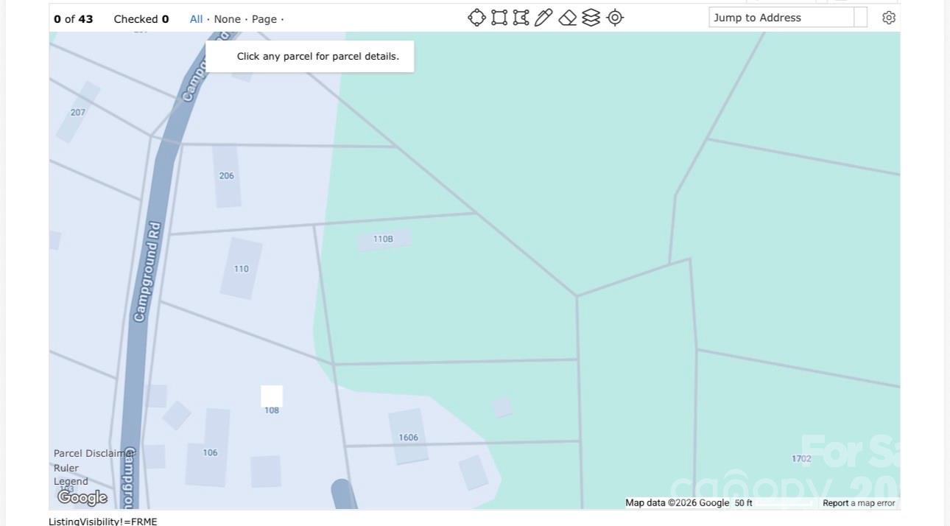Open map settings gear
950x526 pixels.
[x=889, y=18]
